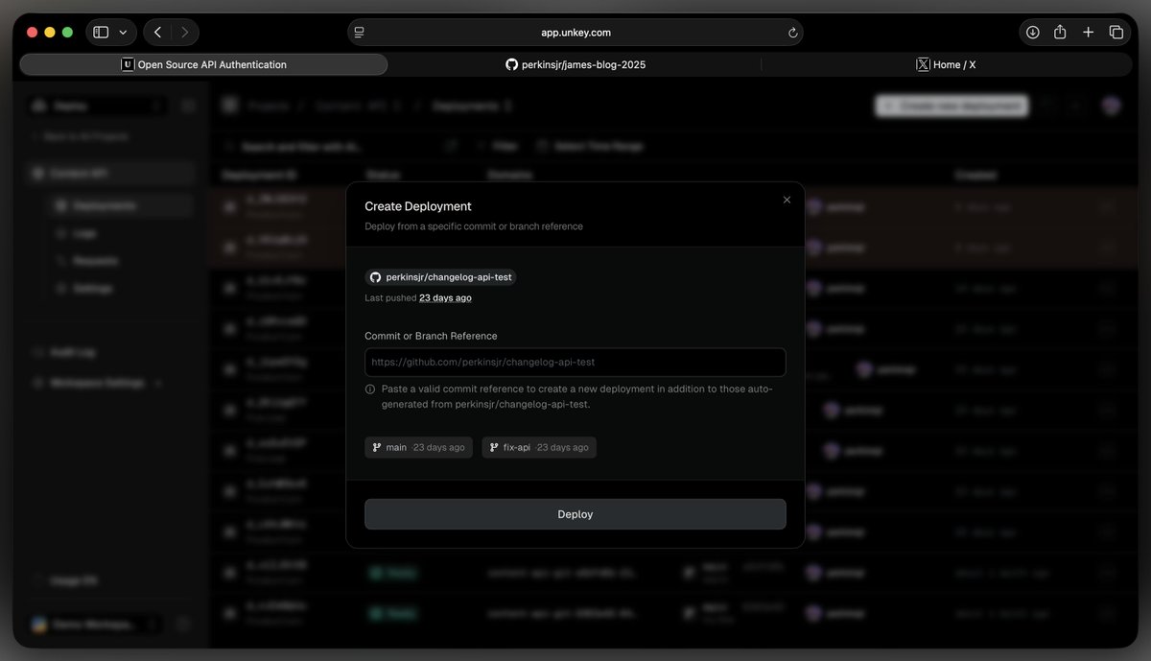The width and height of the screenshot is (1151, 661).
Task: Go forward in Safari history
Action: [184, 32]
